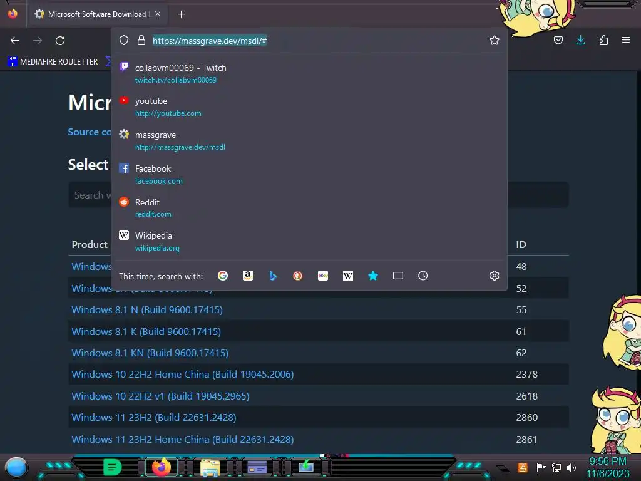The image size is (641, 481).
Task: Select the Facebook suggestion
Action: (309, 174)
